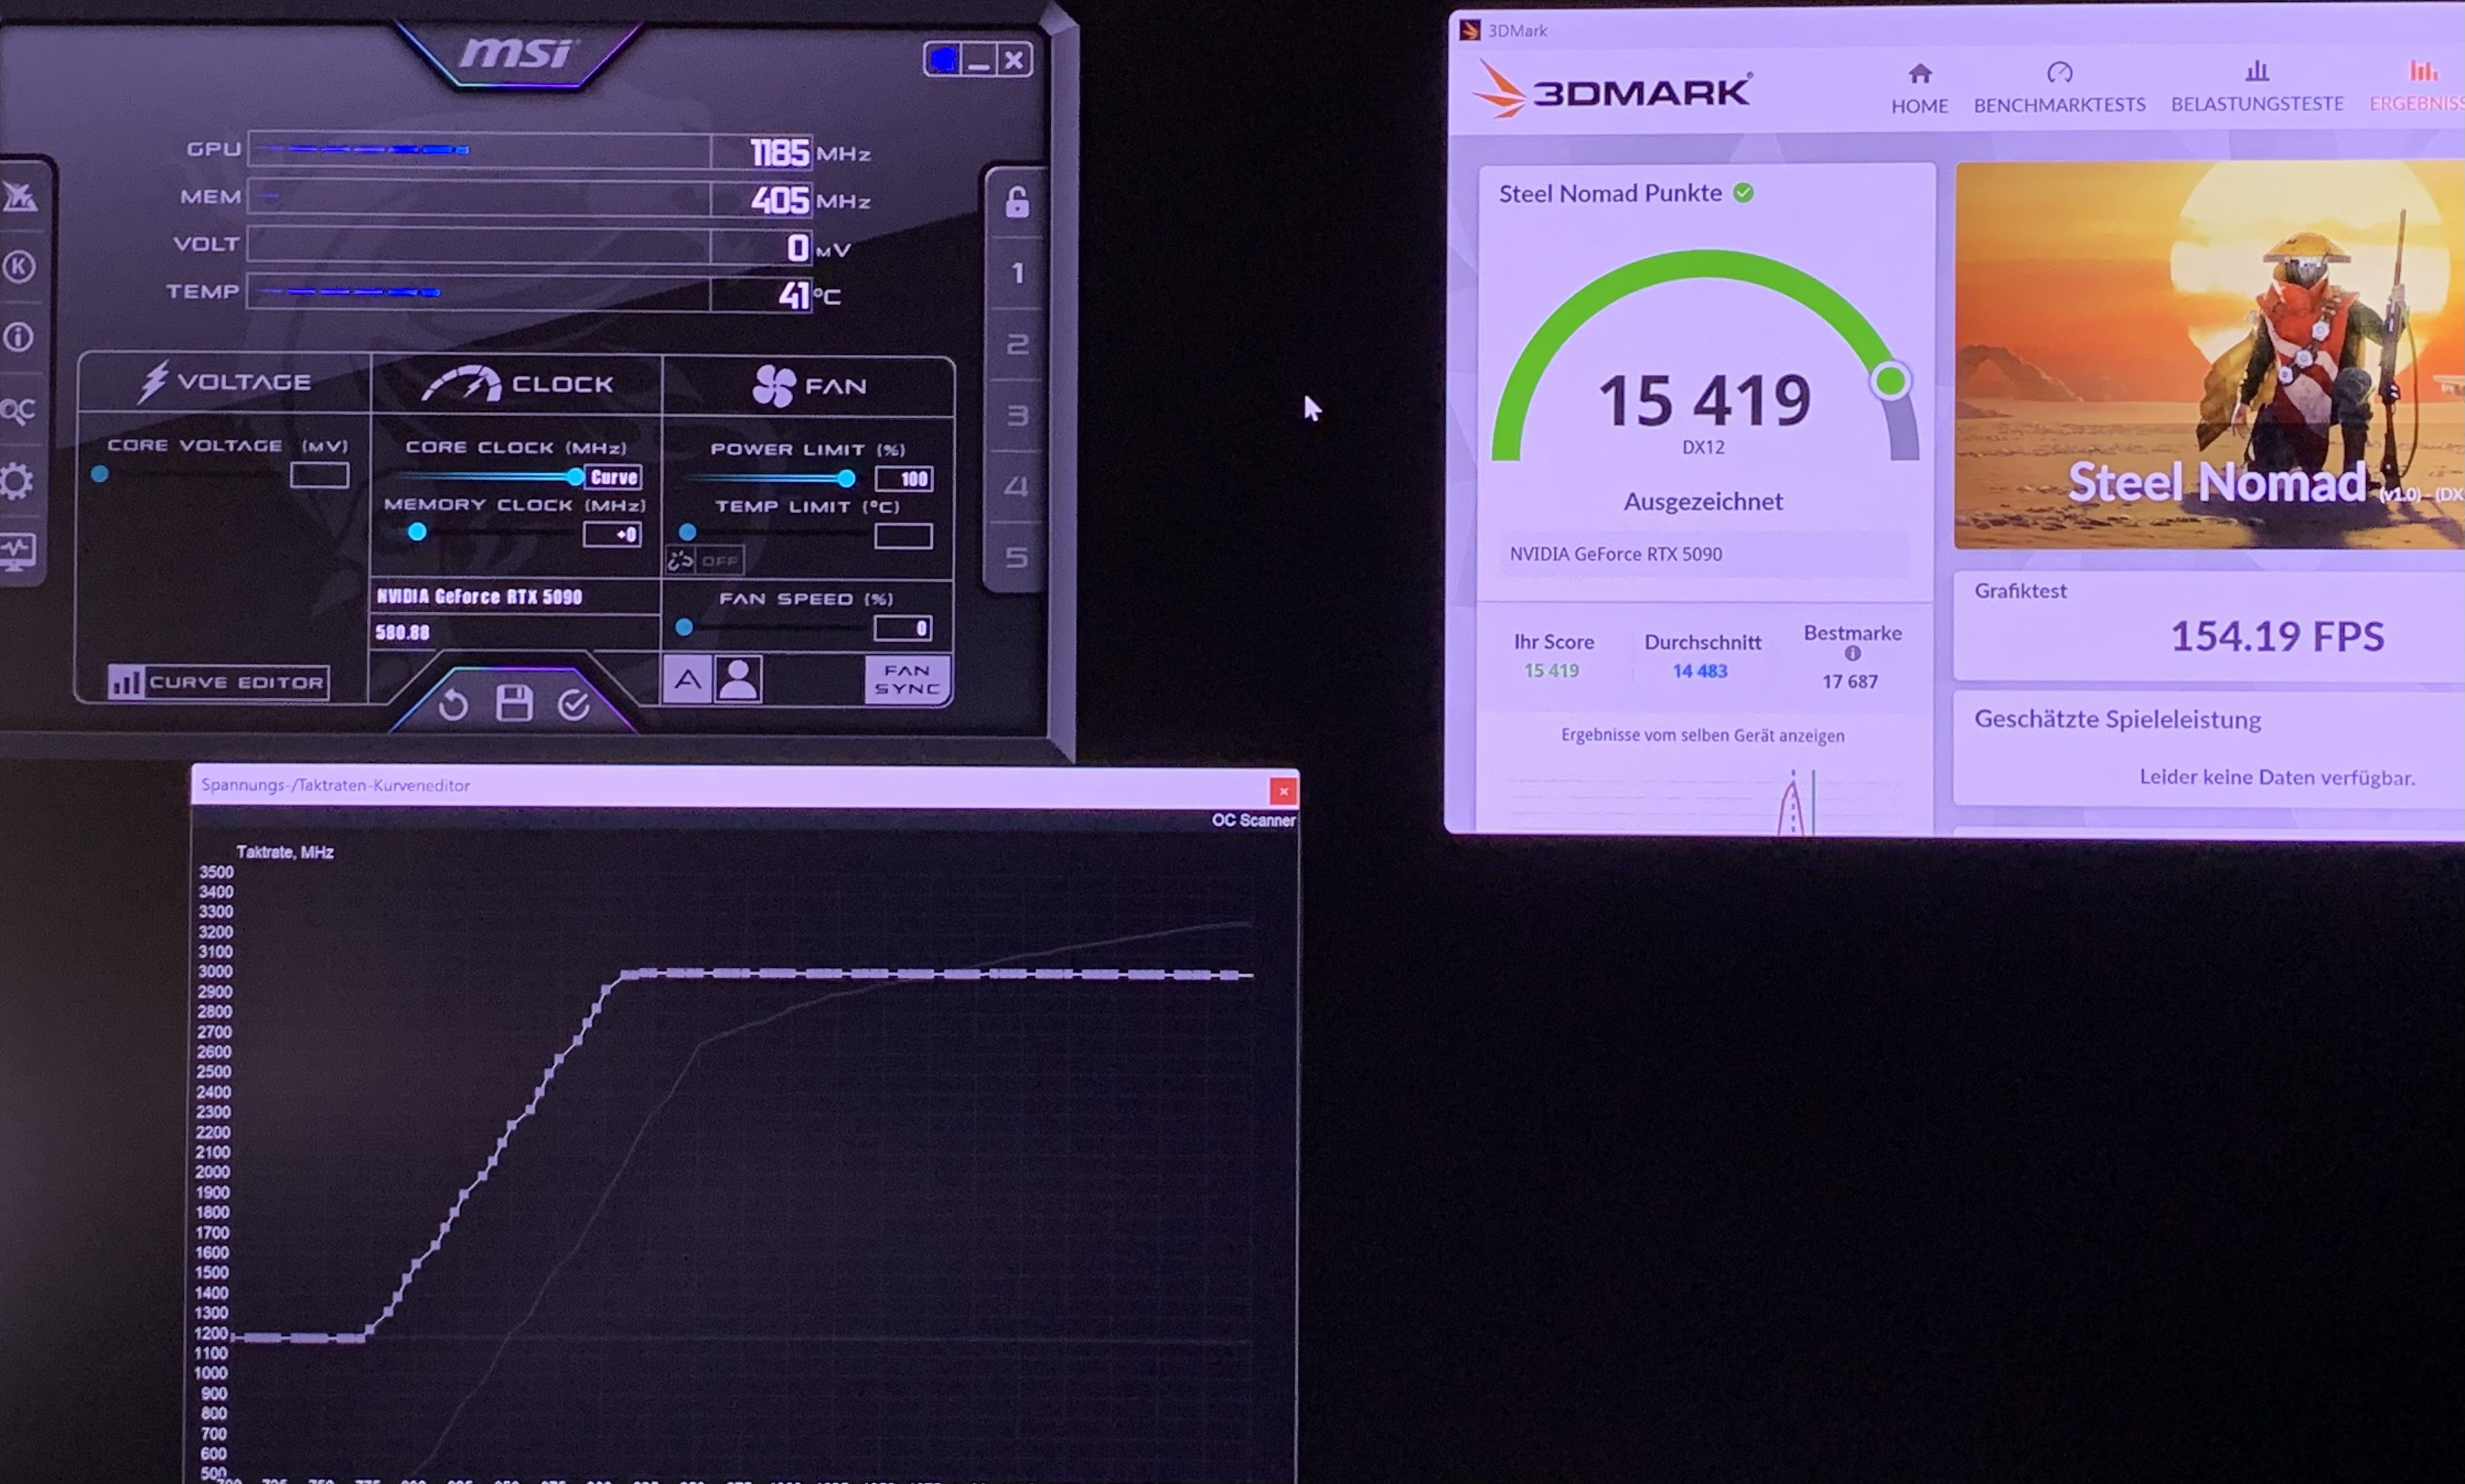
Task: Open the Kombustor K icon in sidebar
Action: [x=19, y=266]
